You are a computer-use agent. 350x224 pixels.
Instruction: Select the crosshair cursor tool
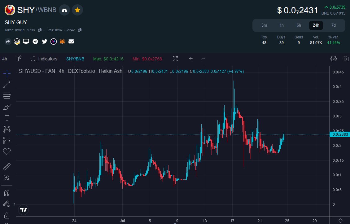[x=7, y=73]
